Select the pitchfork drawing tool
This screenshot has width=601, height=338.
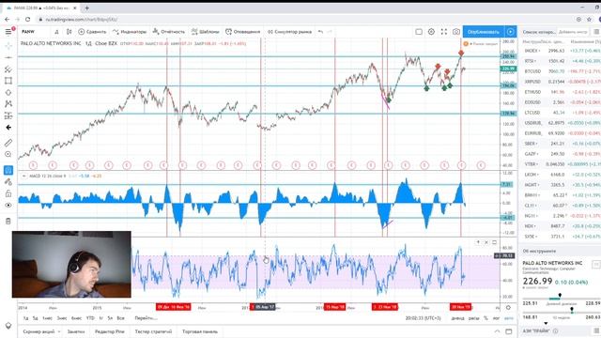[x=8, y=69]
